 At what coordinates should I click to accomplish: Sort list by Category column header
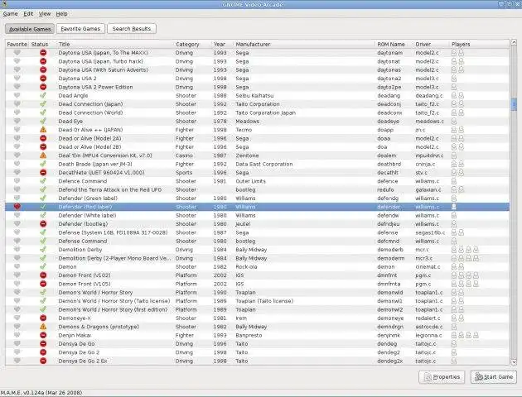[x=192, y=44]
